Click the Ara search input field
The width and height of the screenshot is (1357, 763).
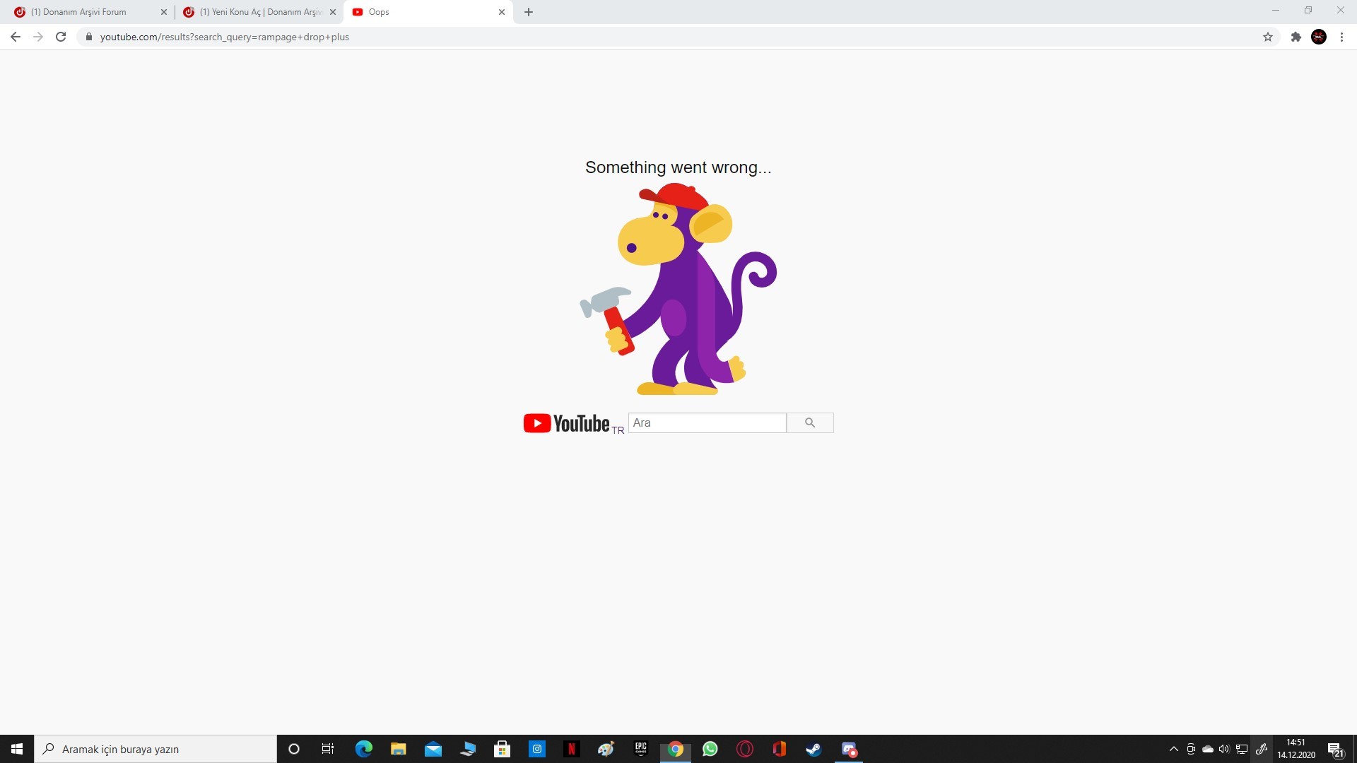click(x=707, y=422)
